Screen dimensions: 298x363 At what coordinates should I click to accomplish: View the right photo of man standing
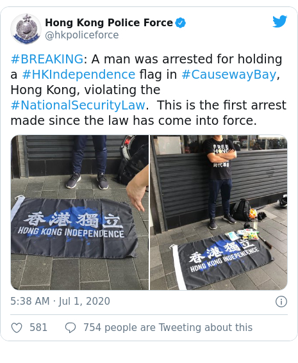click(219, 213)
